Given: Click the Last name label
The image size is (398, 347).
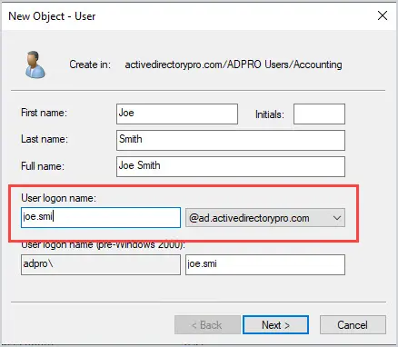Looking at the screenshot, I should (x=45, y=139).
